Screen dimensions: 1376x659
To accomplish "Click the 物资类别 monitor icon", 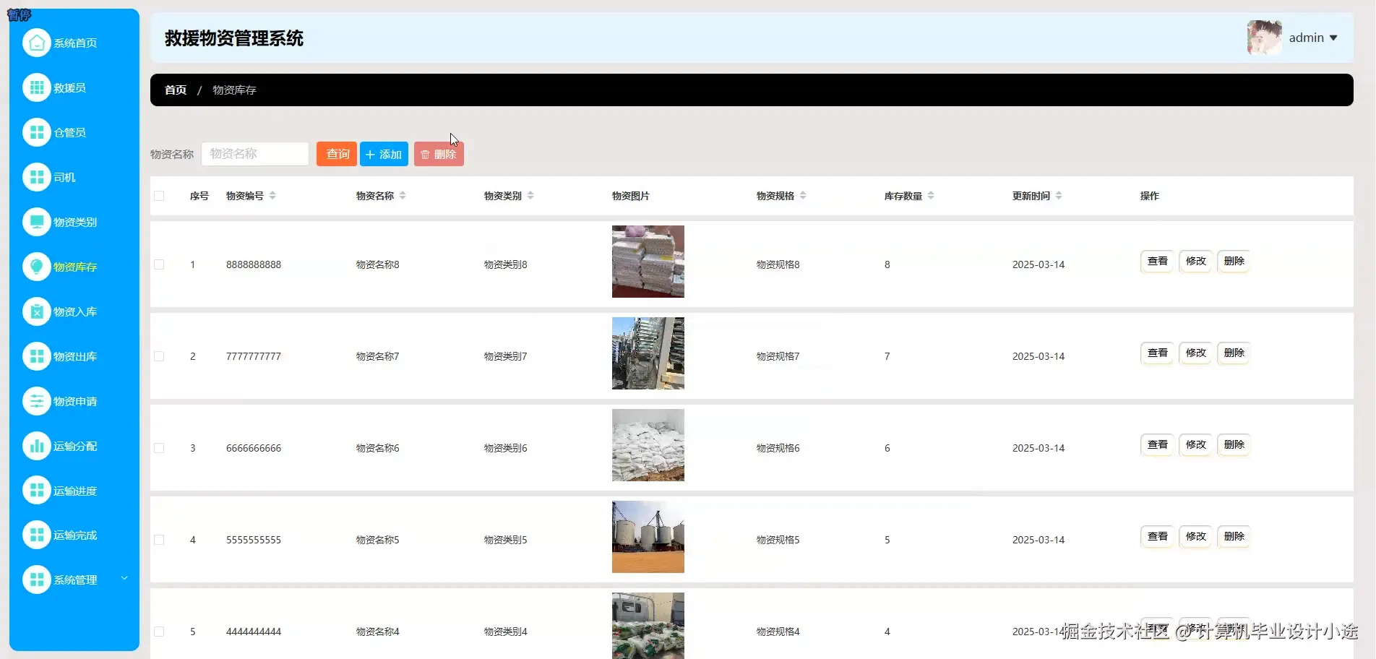I will pyautogui.click(x=37, y=222).
